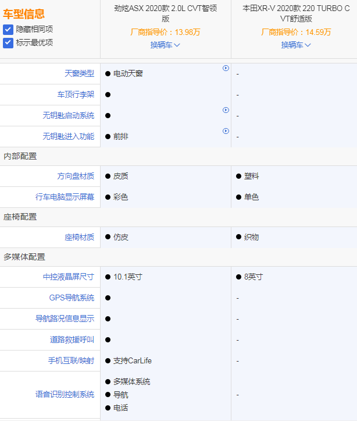Screen dimensions: 357x421
Task: Click the 道路救援呼叫 parameter link
Action: tap(72, 339)
